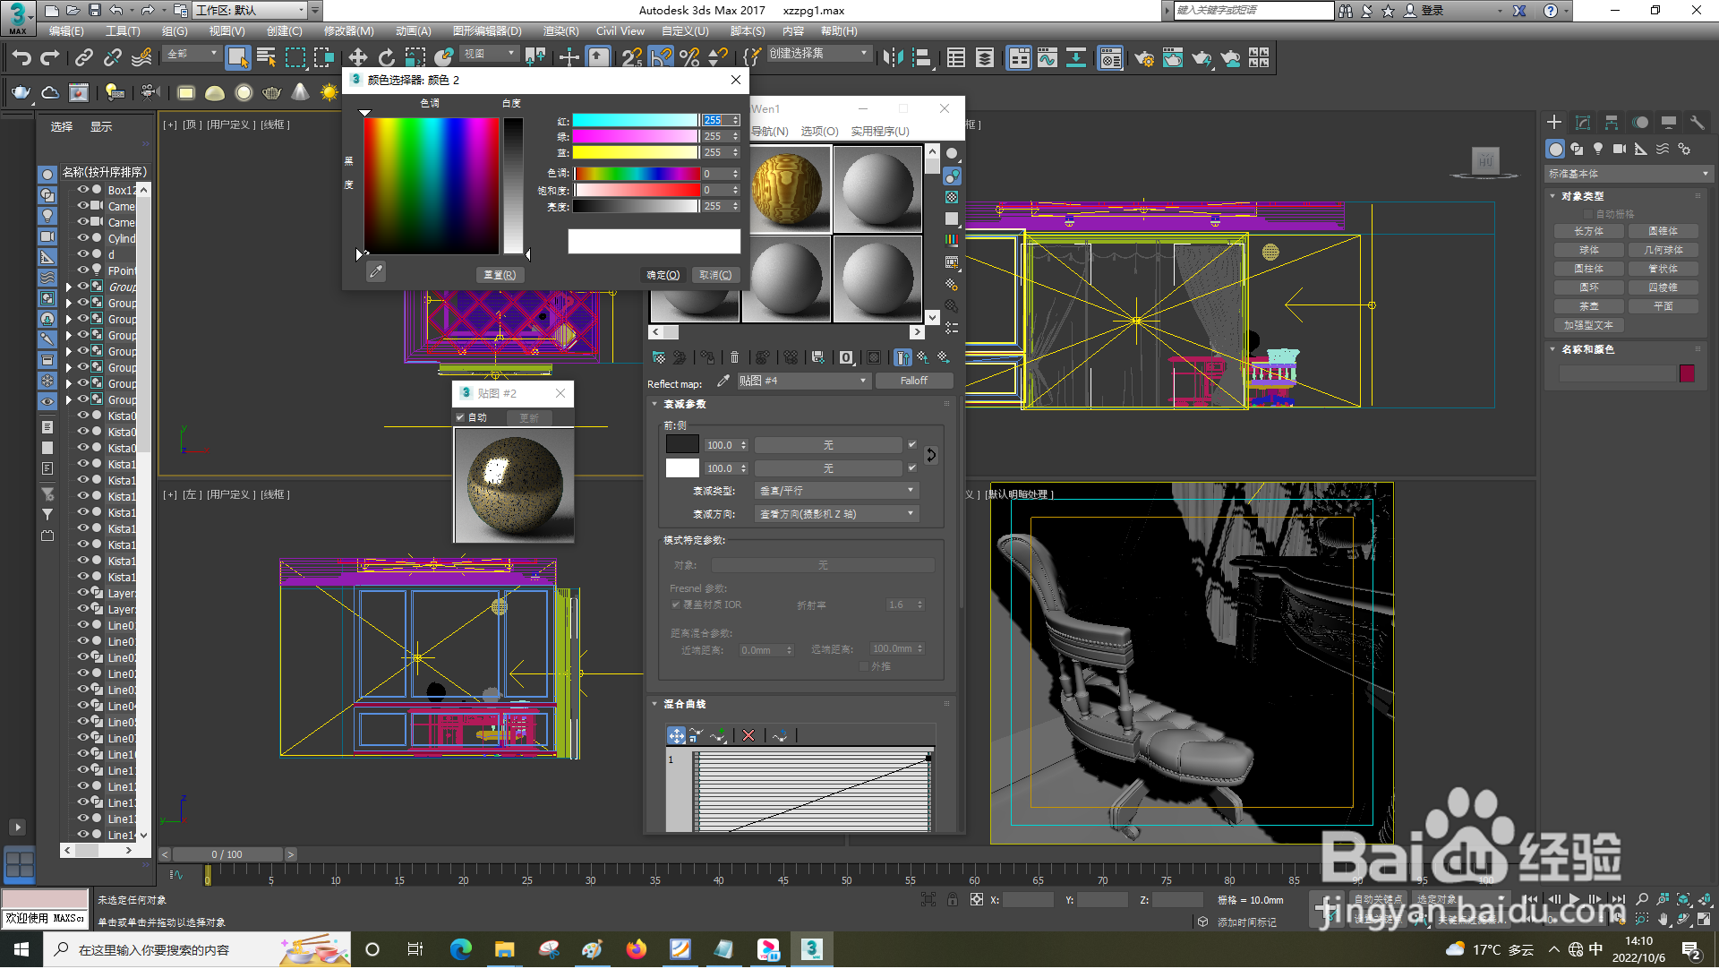Open the 脚本(S) menu

pos(748,30)
